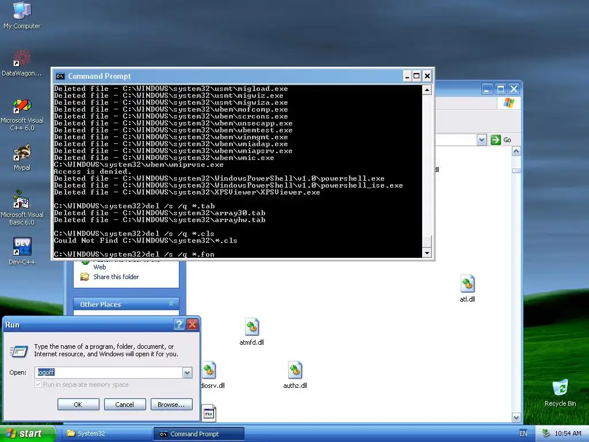Image resolution: width=589 pixels, height=442 pixels.
Task: Click Cancel in the Run dialog
Action: (x=125, y=405)
